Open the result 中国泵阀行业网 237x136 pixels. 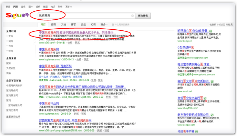[x=49, y=104]
